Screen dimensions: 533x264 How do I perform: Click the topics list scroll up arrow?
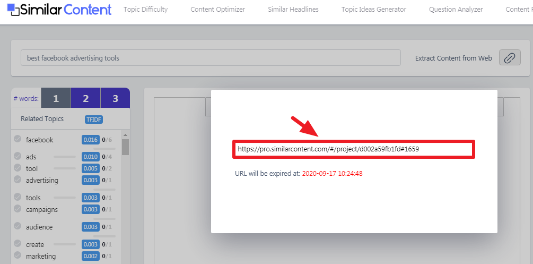tap(126, 135)
